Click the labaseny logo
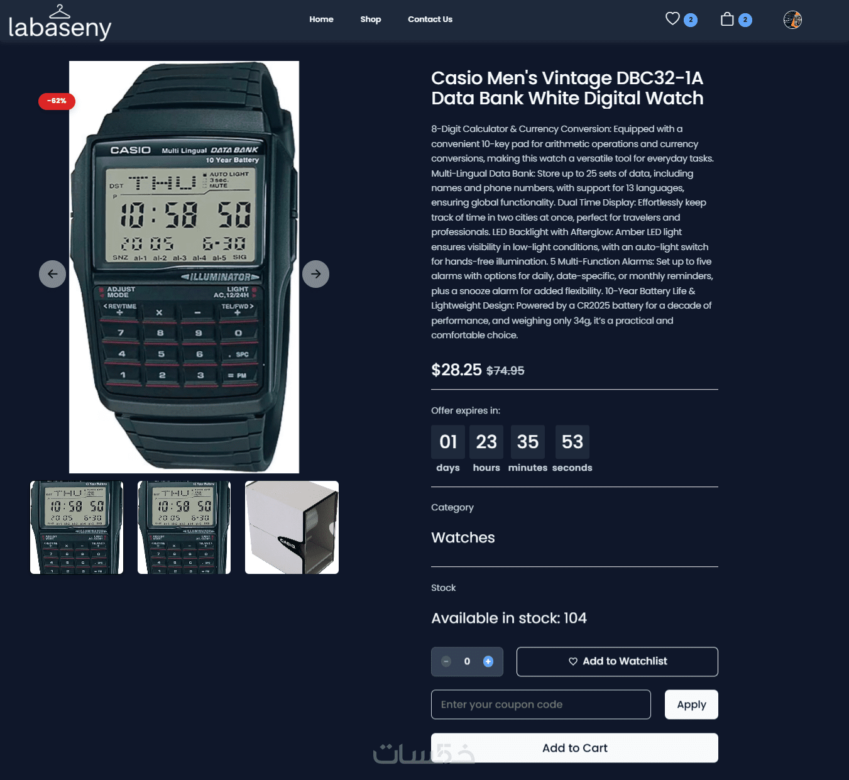The height and width of the screenshot is (780, 849). point(60,23)
